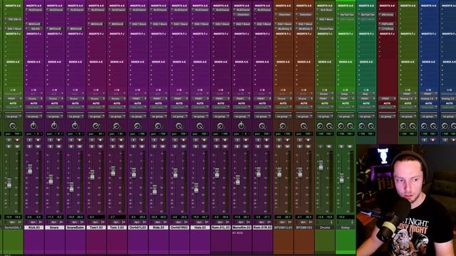Select the Delay track name
Viewport: 456px width, 256px height.
[x=345, y=228]
